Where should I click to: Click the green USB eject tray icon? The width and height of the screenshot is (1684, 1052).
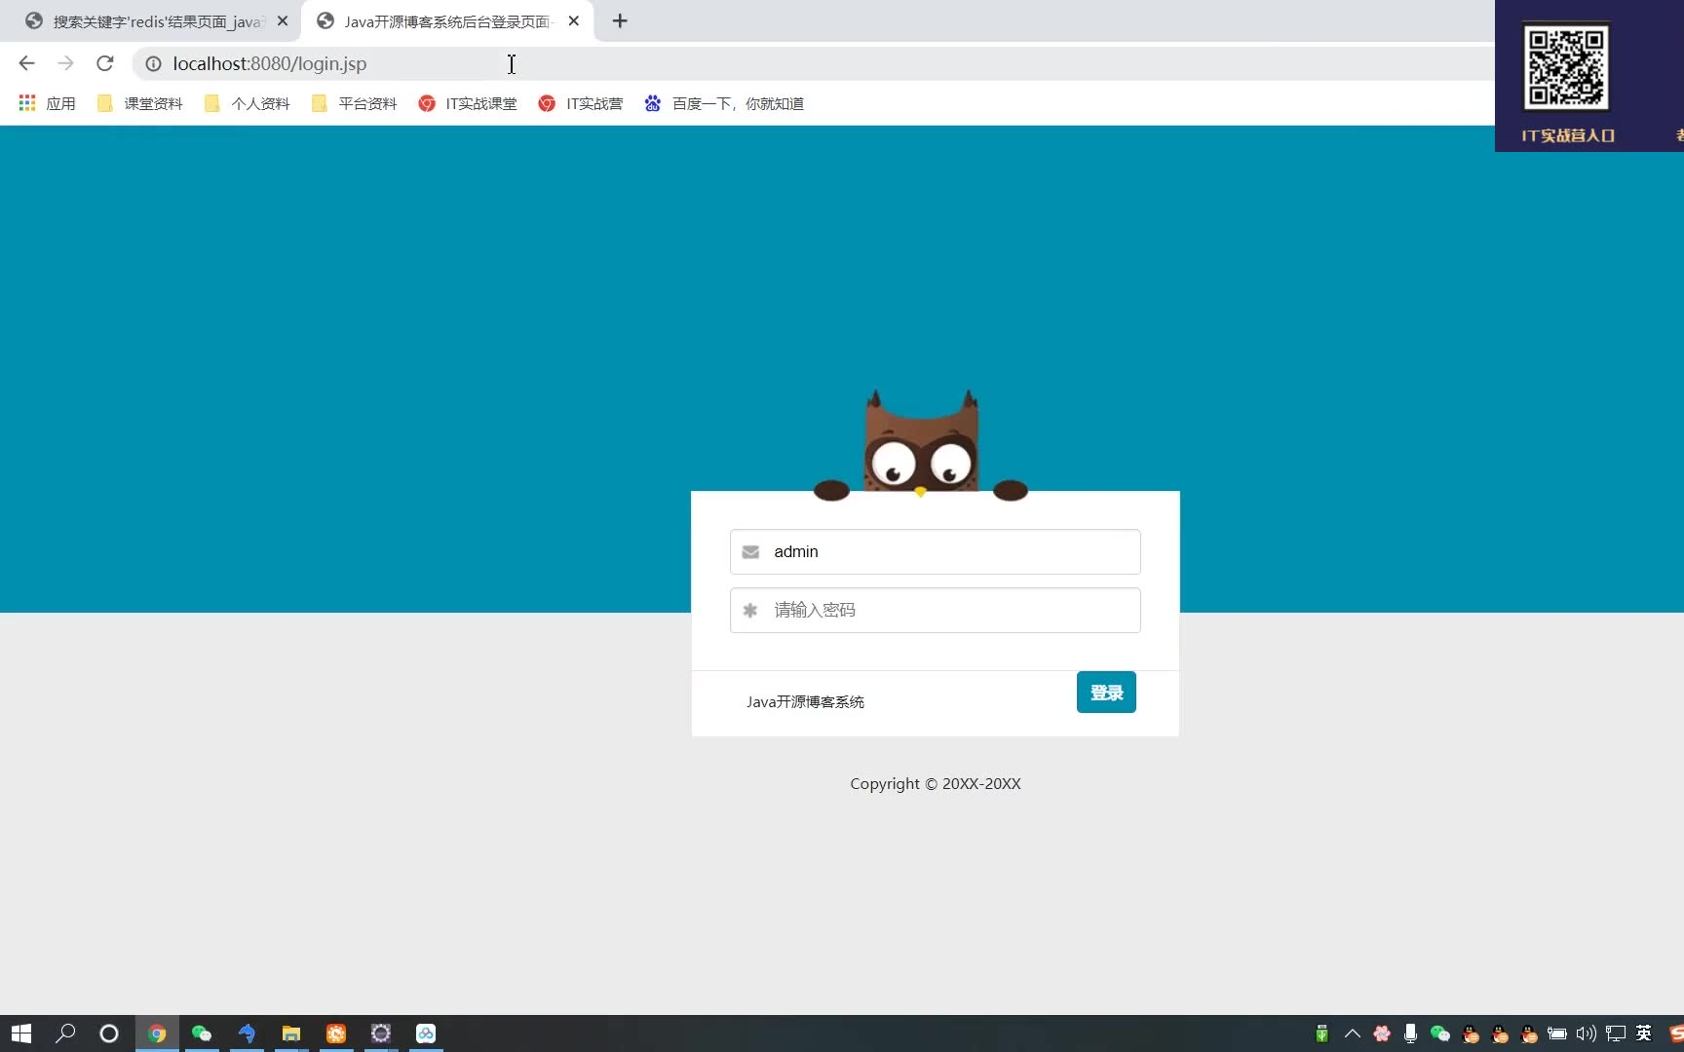pyautogui.click(x=1321, y=1033)
